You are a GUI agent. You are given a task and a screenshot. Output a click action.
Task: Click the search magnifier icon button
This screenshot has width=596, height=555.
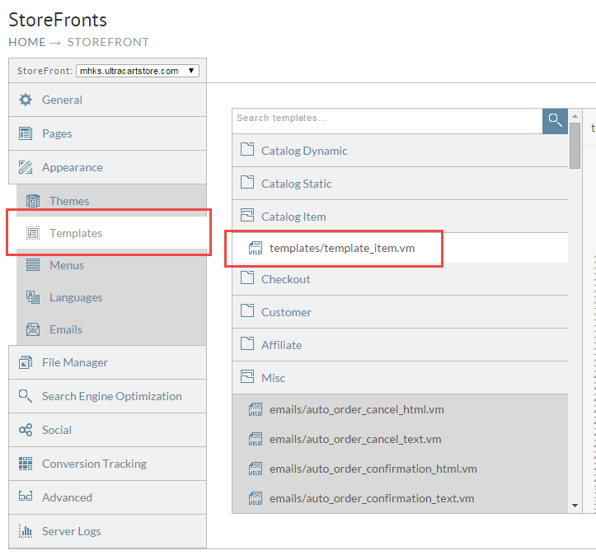click(555, 121)
